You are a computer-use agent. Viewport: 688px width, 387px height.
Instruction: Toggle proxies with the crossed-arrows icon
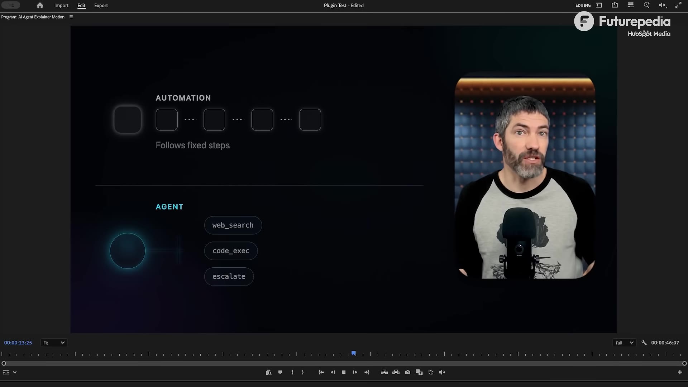click(431, 372)
